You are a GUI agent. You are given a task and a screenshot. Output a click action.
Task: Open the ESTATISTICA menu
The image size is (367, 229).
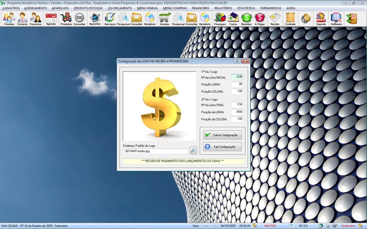[x=246, y=8]
